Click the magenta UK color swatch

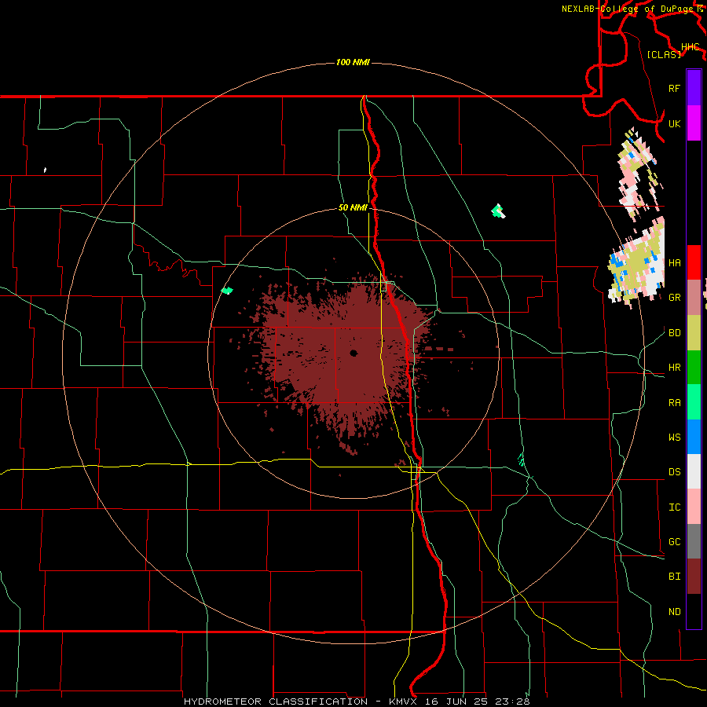[x=694, y=123]
